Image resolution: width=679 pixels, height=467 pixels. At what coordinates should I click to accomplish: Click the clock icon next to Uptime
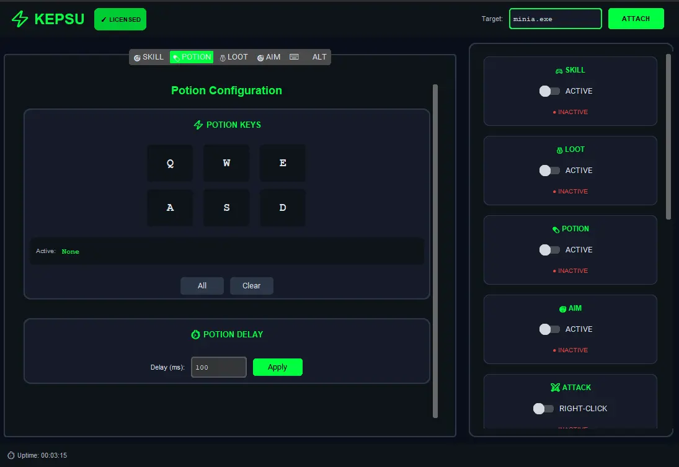pyautogui.click(x=11, y=455)
